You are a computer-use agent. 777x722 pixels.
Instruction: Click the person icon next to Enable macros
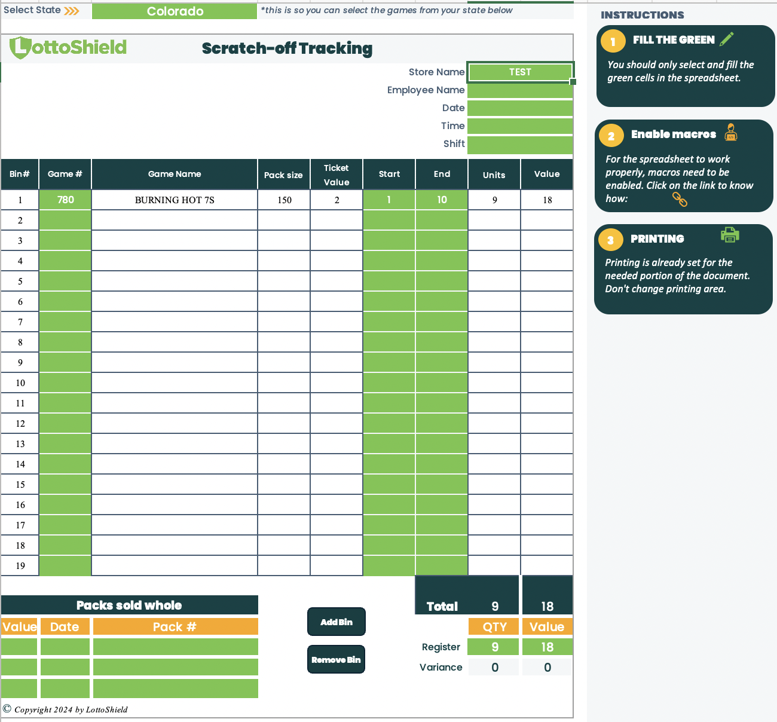tap(730, 132)
